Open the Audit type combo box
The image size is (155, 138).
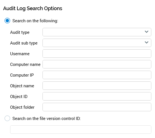(x=97, y=32)
